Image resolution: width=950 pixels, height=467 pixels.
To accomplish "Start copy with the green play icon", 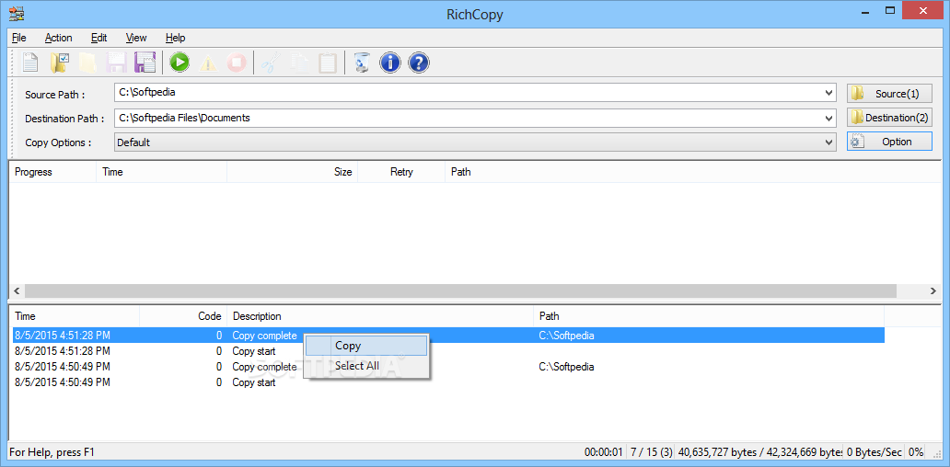I will point(180,63).
